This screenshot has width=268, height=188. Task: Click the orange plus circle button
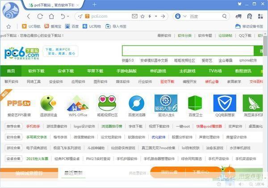coord(230,172)
